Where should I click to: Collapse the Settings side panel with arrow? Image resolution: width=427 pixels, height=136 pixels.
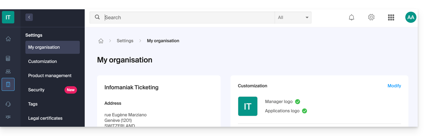point(29,17)
